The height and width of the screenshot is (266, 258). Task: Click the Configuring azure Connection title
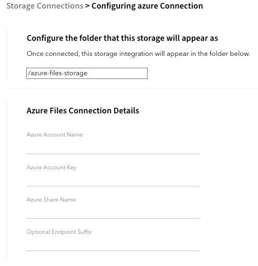147,6
